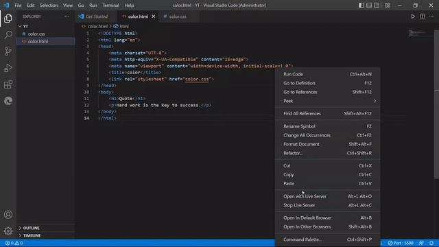
Task: Click the editor vertical scrollbar
Action: (436, 104)
